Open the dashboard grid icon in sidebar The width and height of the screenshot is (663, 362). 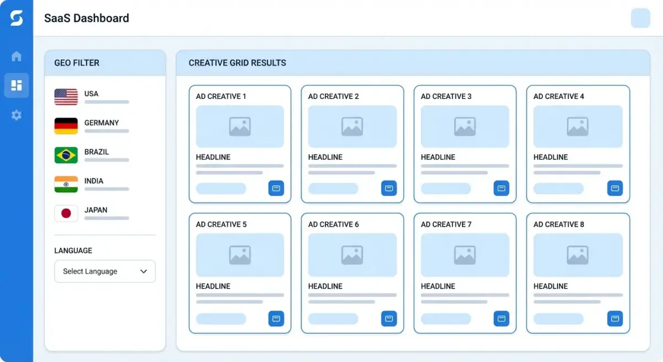pyautogui.click(x=17, y=85)
